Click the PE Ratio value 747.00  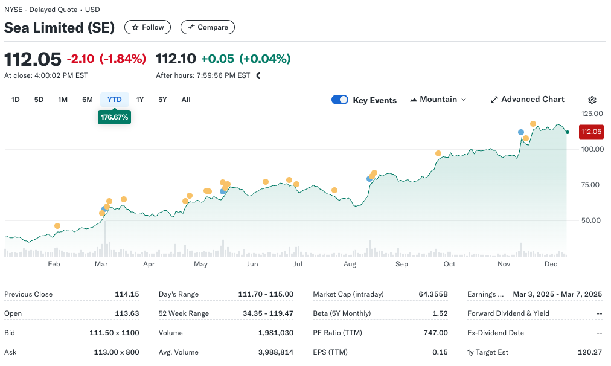pos(436,333)
